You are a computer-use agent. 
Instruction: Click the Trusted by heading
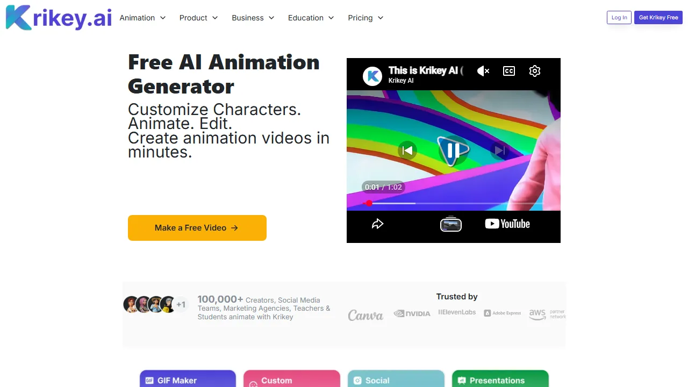(x=457, y=297)
